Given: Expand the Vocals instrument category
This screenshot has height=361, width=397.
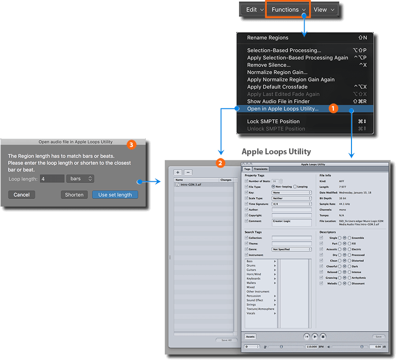Looking at the screenshot, I should click(x=275, y=314).
